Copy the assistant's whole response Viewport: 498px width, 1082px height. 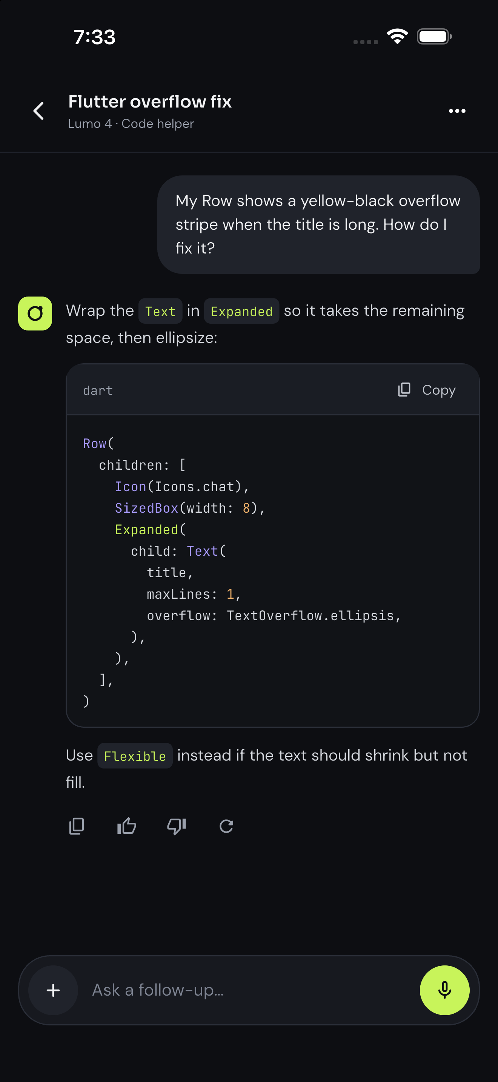coord(77,826)
